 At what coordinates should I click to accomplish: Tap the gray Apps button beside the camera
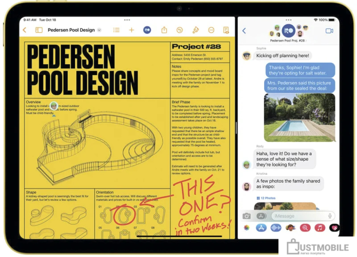(x=261, y=216)
